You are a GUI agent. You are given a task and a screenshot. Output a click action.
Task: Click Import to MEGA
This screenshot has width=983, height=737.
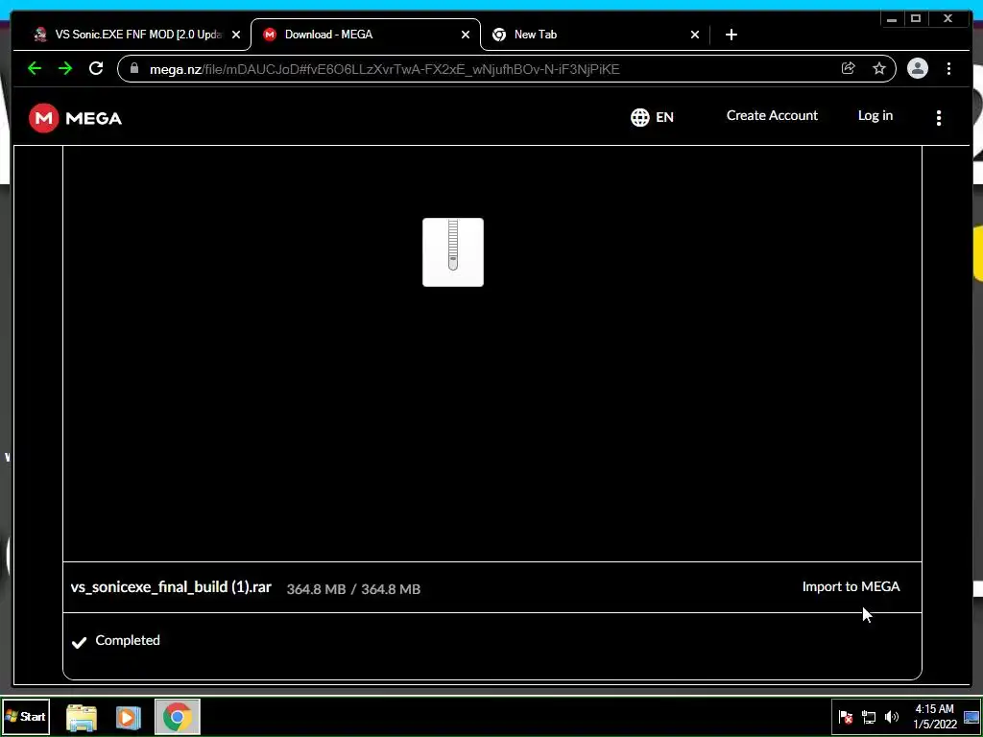pos(851,586)
